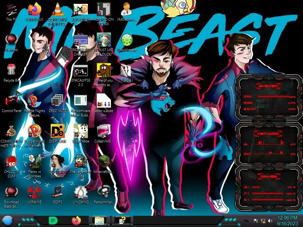Select The Legend of Zilda shortcut
Screen dimensions: 303x227
point(80,166)
